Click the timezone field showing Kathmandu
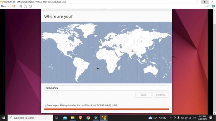Image resolution: width=216 pixels, height=121 pixels. tap(107, 88)
